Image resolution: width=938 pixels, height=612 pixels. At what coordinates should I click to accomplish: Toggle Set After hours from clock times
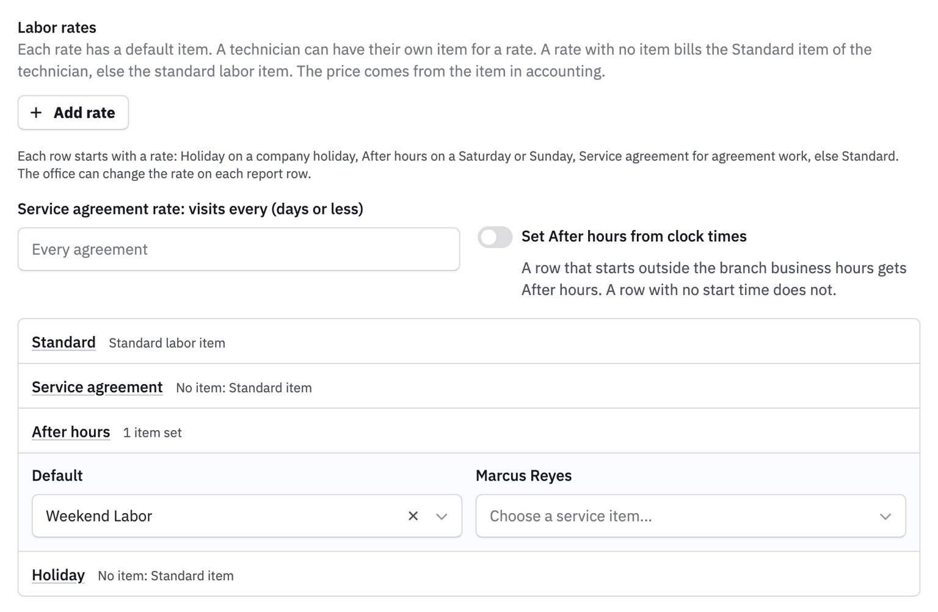tap(495, 237)
